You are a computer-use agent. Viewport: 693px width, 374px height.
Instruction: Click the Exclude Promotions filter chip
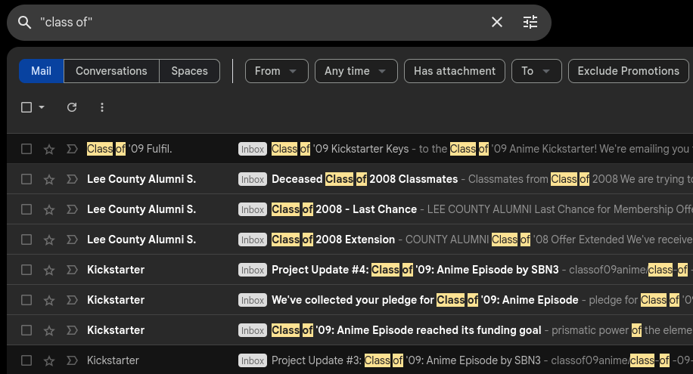[628, 71]
